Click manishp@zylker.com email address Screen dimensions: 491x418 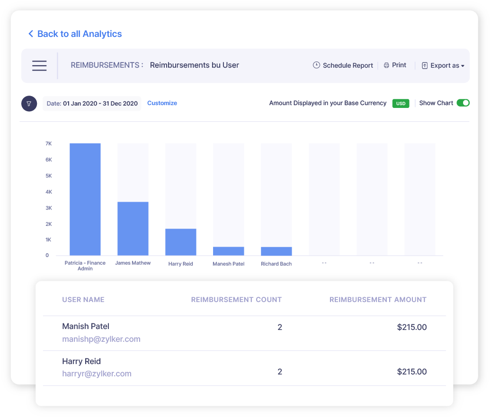(101, 339)
